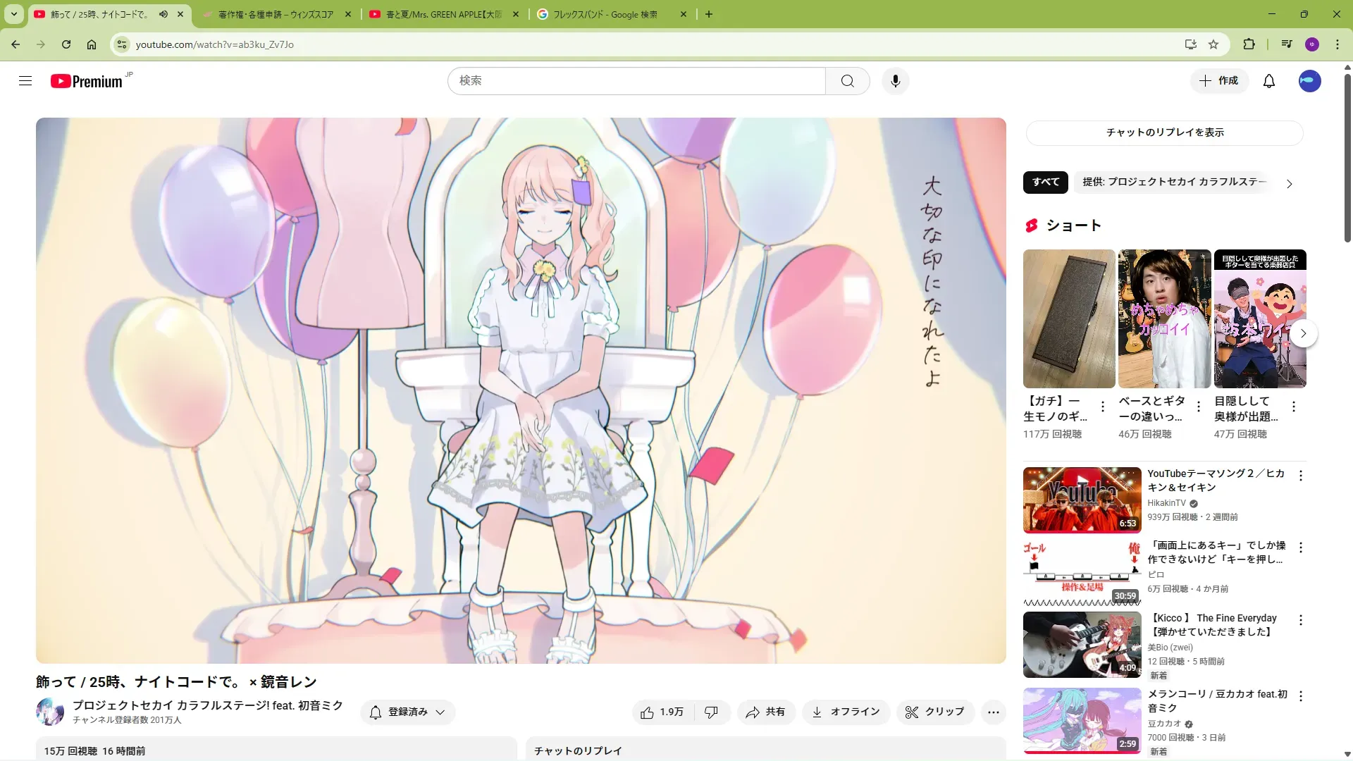This screenshot has height=761, width=1353.
Task: Click the 共有 share button
Action: [766, 712]
